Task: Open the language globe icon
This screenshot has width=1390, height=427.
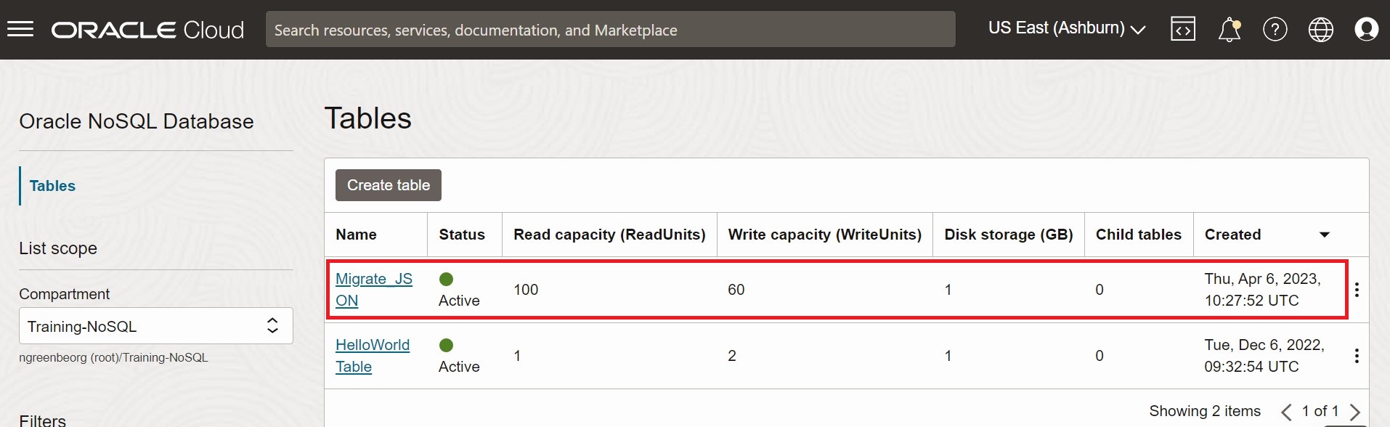Action: click(1321, 29)
